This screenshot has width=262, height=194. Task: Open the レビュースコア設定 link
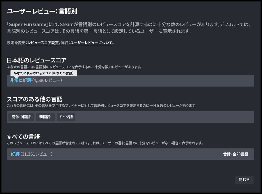coord(43,43)
